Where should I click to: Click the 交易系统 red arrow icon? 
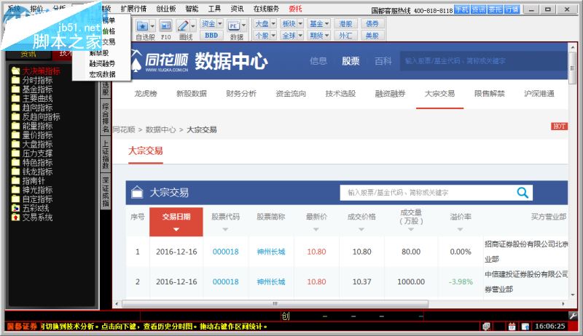15,217
